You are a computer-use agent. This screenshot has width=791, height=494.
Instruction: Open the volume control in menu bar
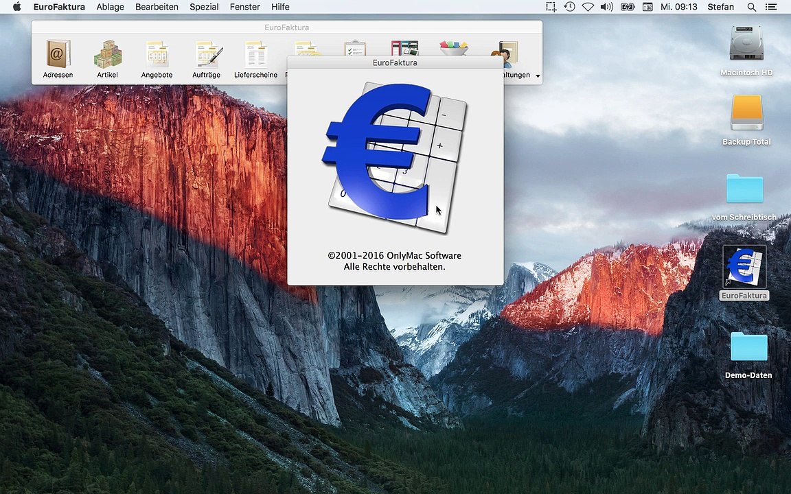pos(606,7)
